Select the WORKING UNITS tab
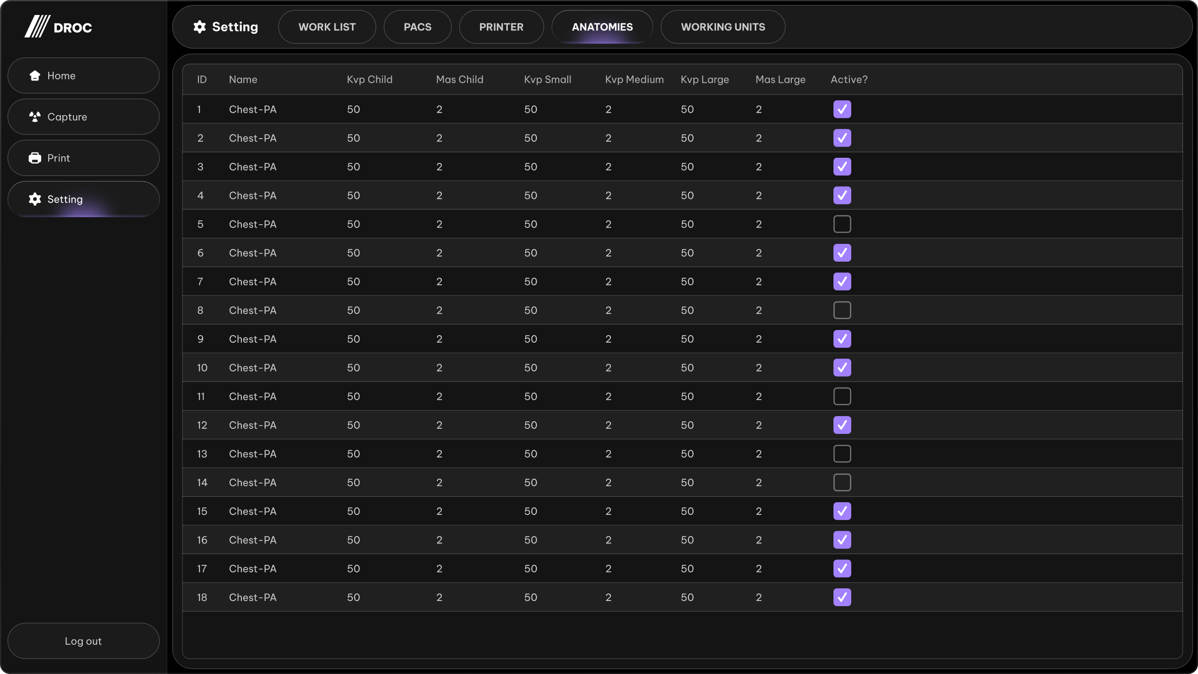The image size is (1198, 674). coord(723,27)
